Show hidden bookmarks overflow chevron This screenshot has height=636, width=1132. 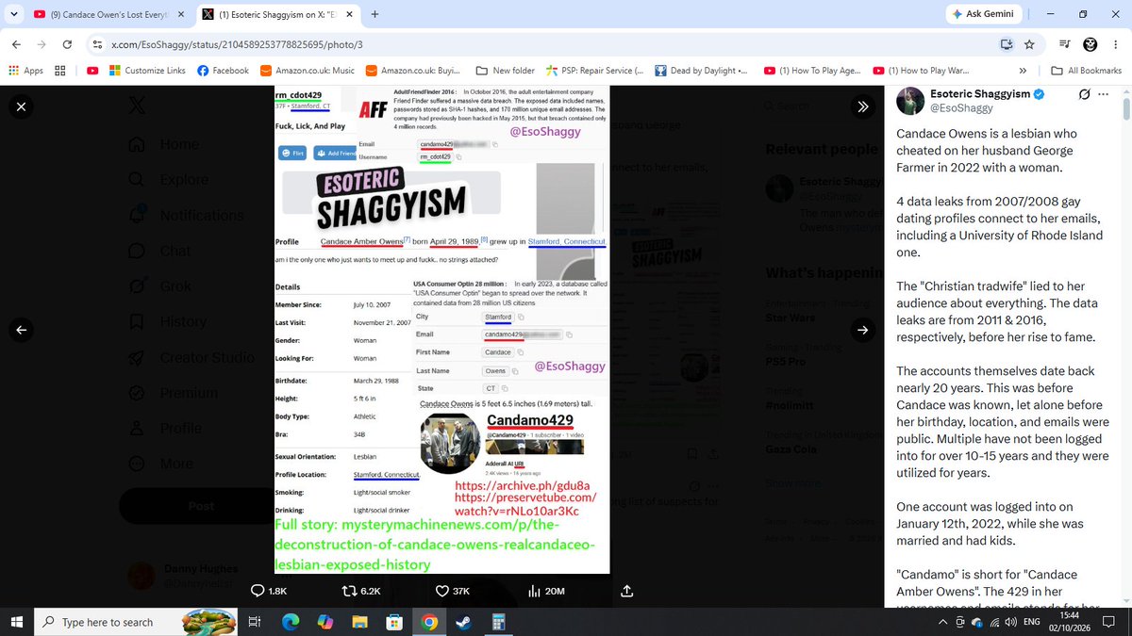pyautogui.click(x=1023, y=71)
